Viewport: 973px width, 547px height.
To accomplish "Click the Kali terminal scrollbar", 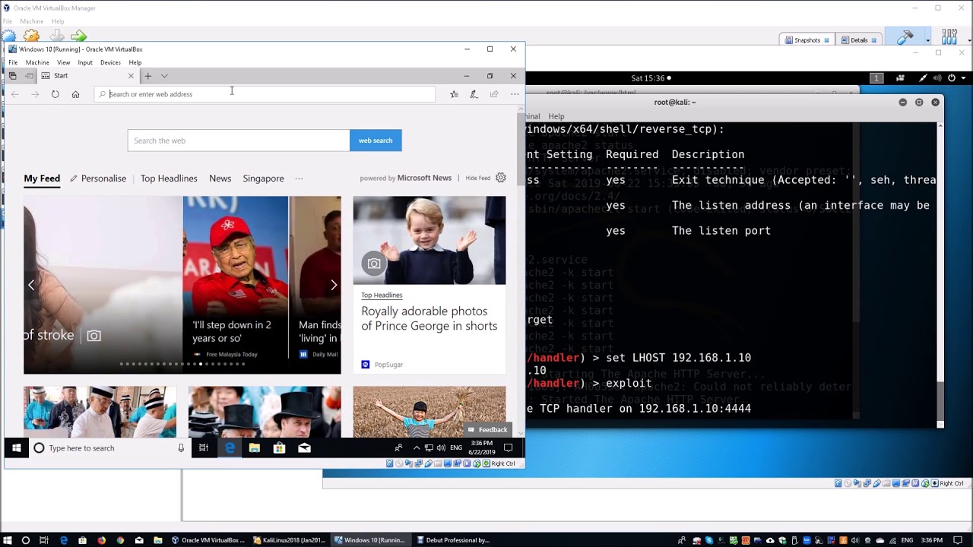I will tap(940, 273).
